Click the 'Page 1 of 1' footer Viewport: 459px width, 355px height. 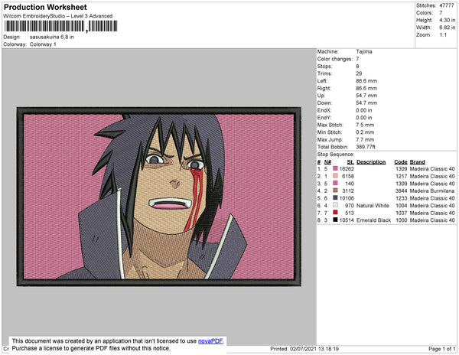442,349
